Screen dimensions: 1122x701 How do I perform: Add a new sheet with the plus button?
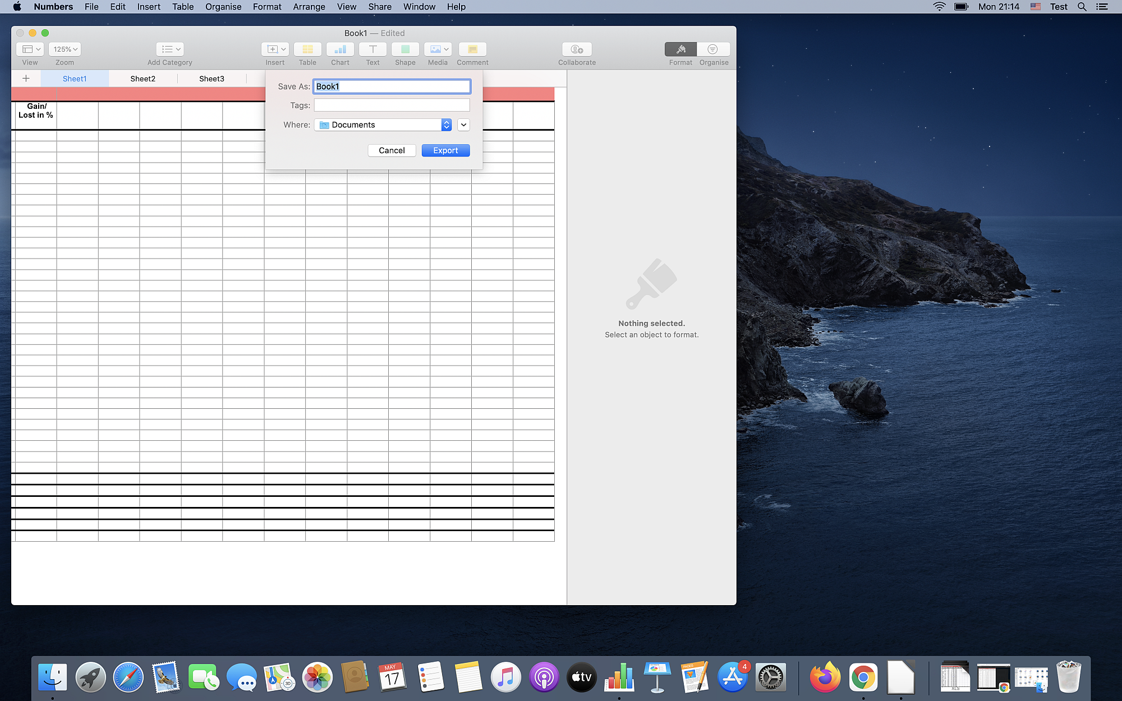click(26, 79)
